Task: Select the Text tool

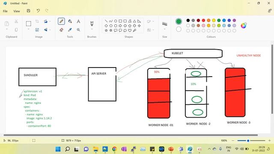Action: coord(78,21)
